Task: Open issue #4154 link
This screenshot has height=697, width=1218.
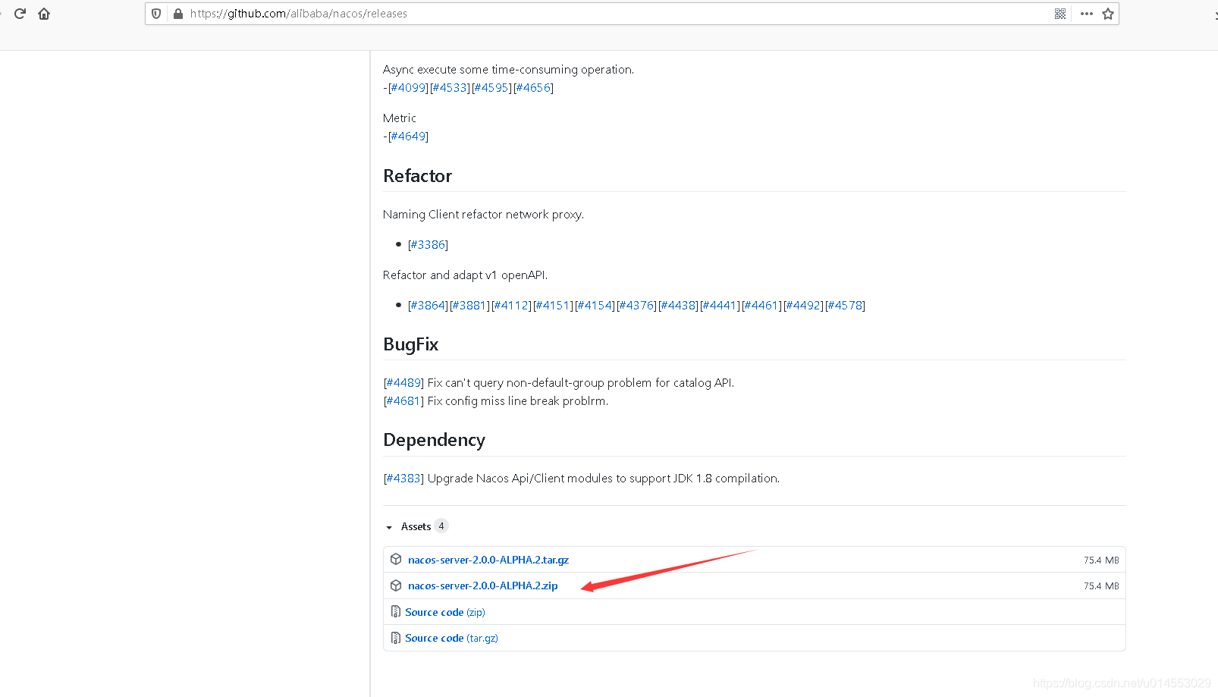Action: click(595, 306)
